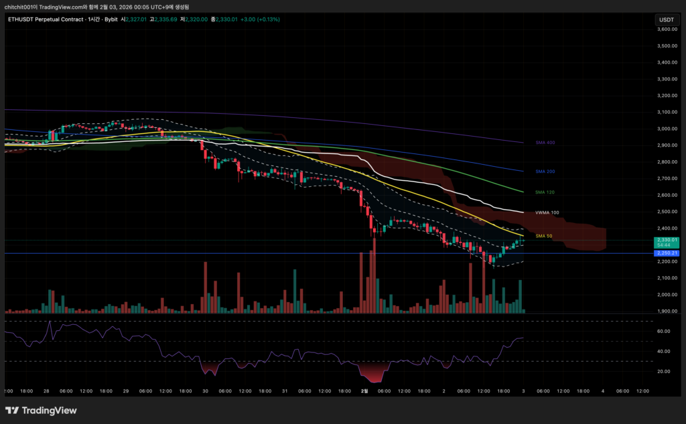686x424 pixels.
Task: Select the SMA 200 line label
Action: click(x=545, y=171)
